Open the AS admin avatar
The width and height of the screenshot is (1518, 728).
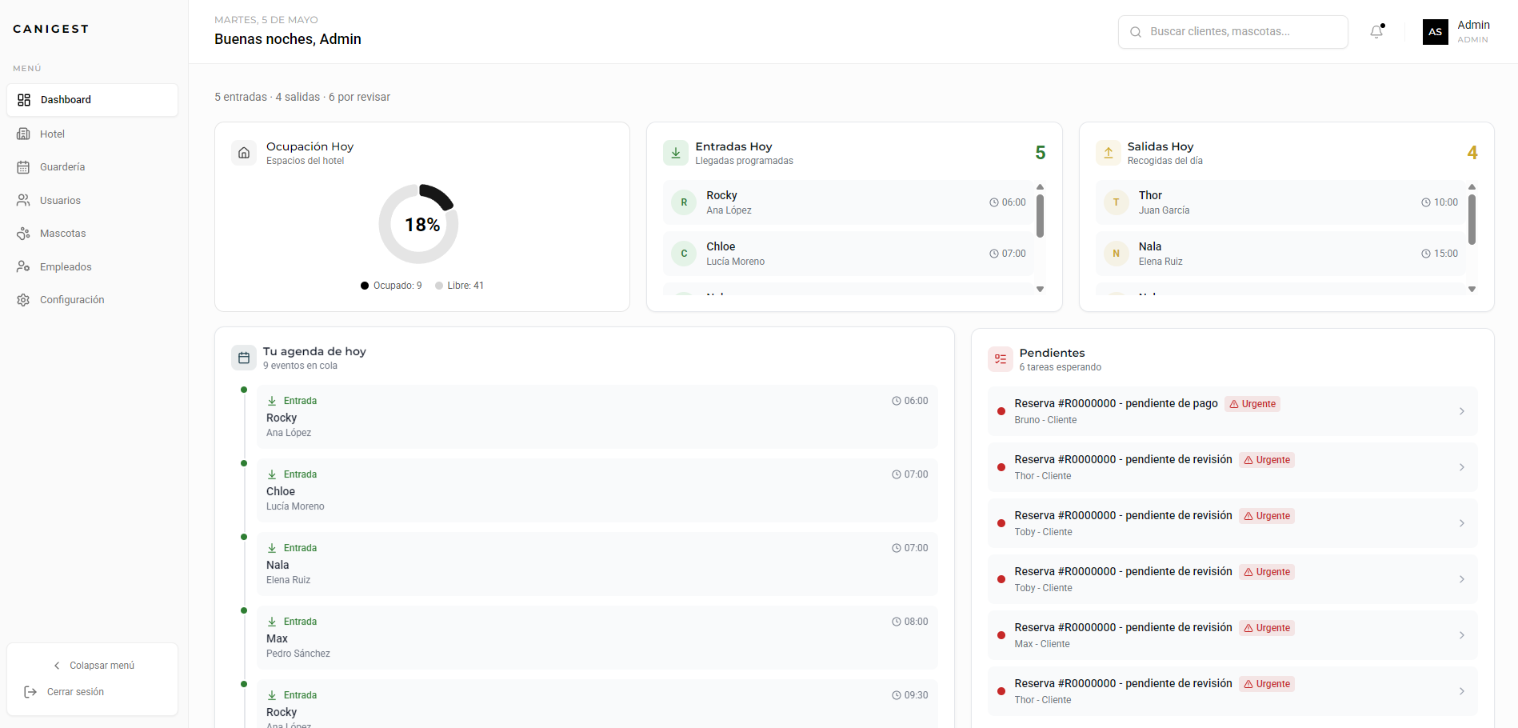(1436, 32)
